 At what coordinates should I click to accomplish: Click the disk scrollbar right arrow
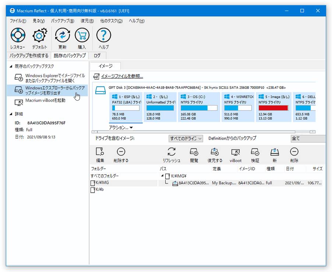312,132
